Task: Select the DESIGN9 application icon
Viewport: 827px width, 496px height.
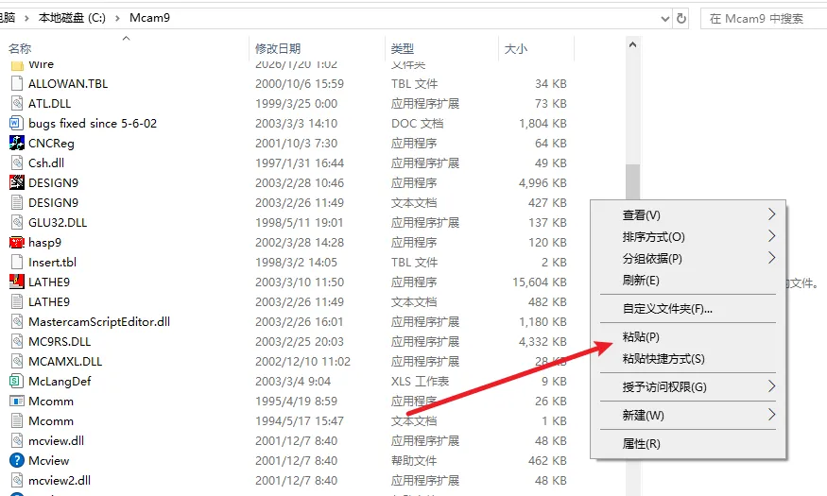Action: (17, 183)
